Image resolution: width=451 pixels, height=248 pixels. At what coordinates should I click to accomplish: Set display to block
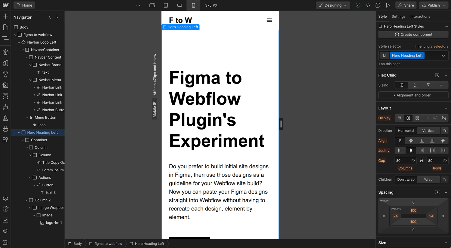(x=399, y=118)
